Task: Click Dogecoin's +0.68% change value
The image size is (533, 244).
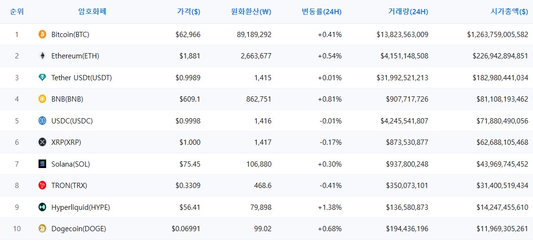Action: (x=330, y=229)
